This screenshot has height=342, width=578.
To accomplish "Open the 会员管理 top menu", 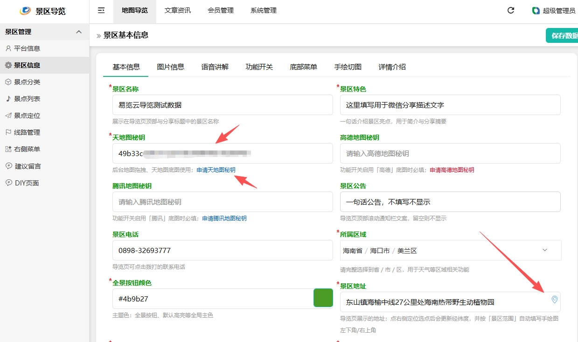I will 221,10.
